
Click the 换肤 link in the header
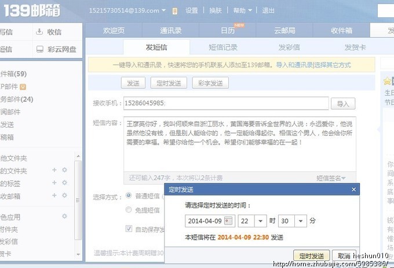click(x=216, y=10)
